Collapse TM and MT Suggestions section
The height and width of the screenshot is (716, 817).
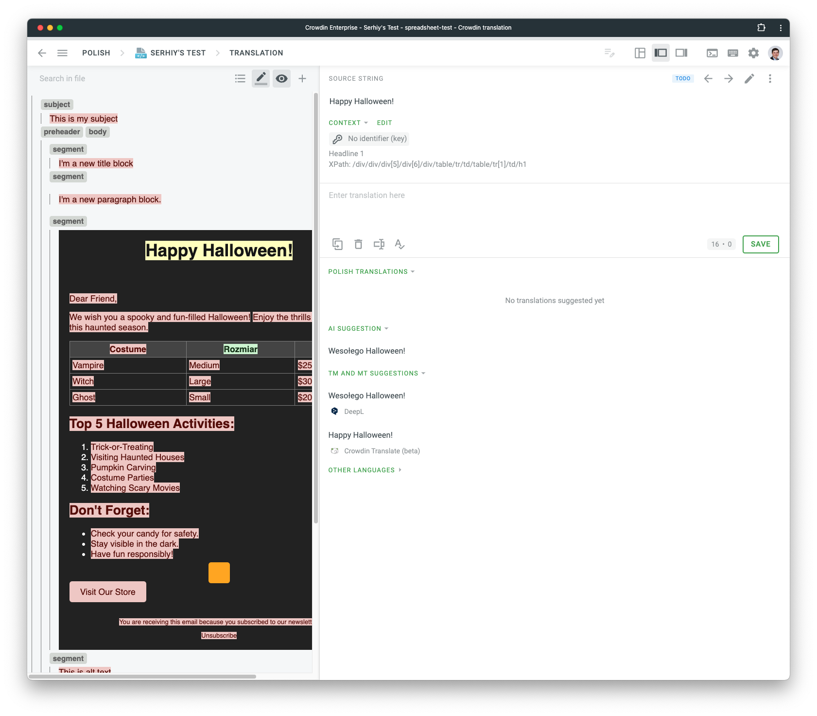point(377,374)
